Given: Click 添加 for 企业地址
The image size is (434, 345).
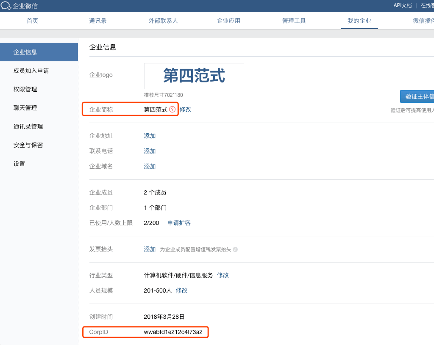Looking at the screenshot, I should tap(150, 136).
